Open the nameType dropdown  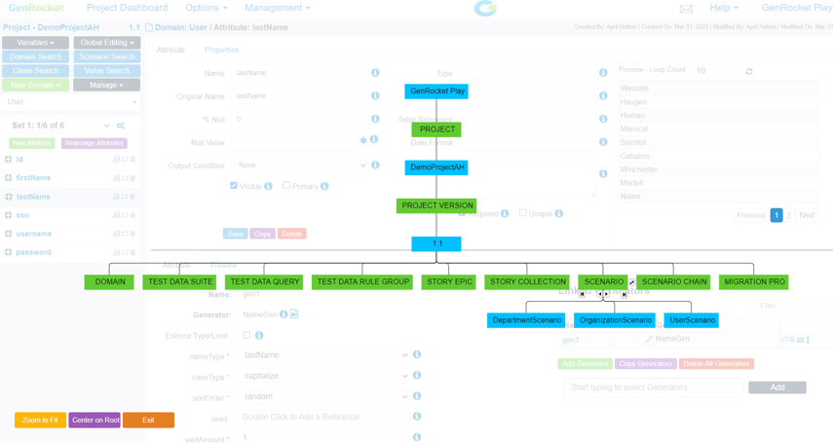pyautogui.click(x=324, y=354)
